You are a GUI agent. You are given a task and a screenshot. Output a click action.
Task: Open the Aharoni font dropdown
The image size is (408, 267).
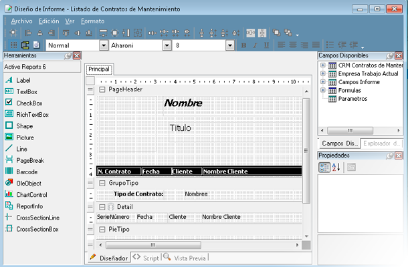click(x=167, y=45)
